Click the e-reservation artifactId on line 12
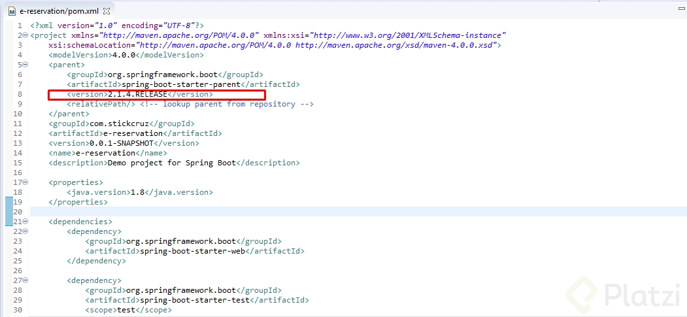This screenshot has width=687, height=317. point(133,133)
